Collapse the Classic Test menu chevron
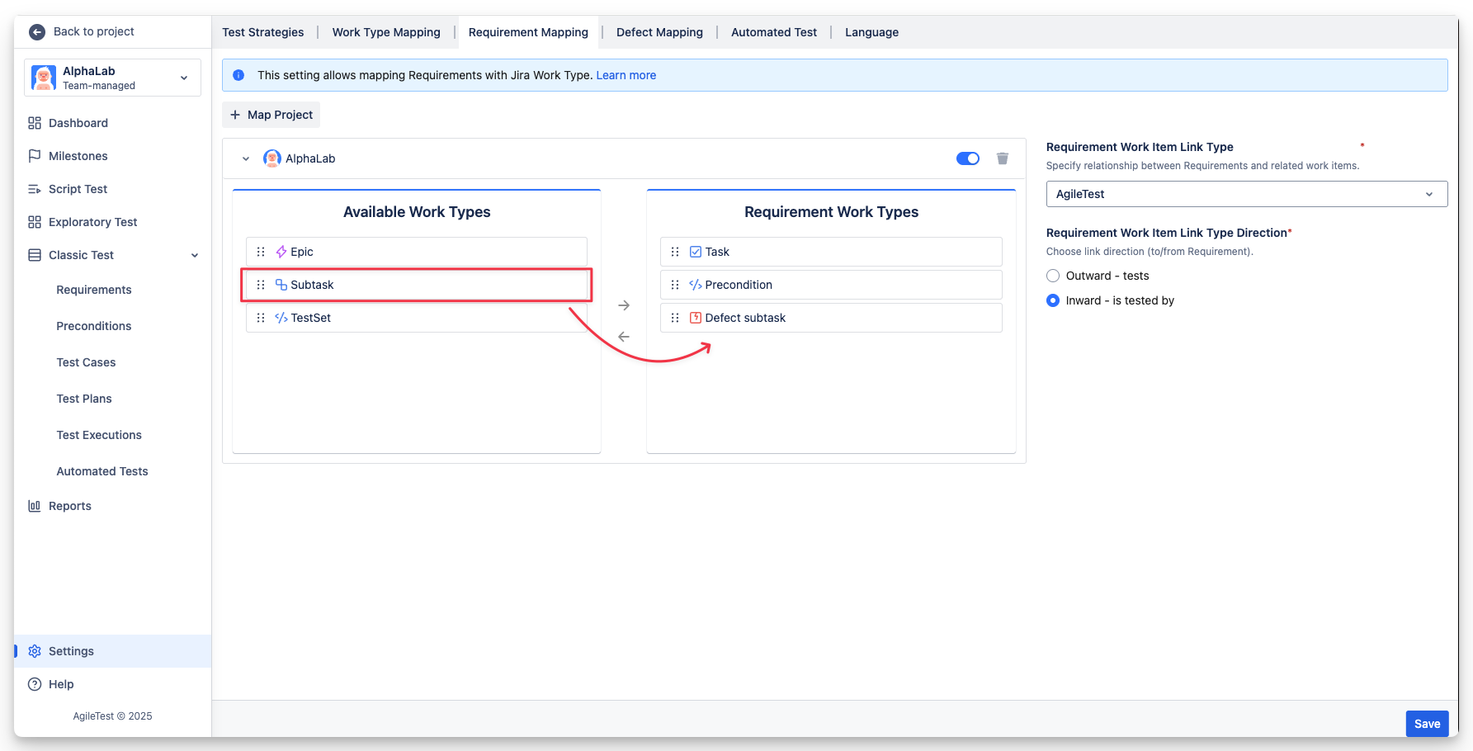This screenshot has width=1473, height=751. [195, 255]
